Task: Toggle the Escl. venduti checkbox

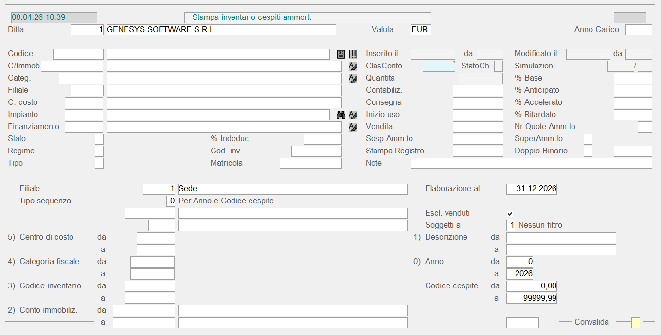Action: pos(510,213)
